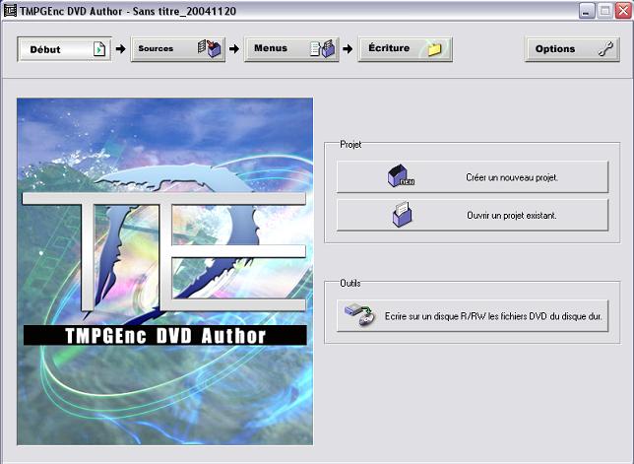
Task: Click the yellow folder icon on Écriture
Action: point(434,49)
